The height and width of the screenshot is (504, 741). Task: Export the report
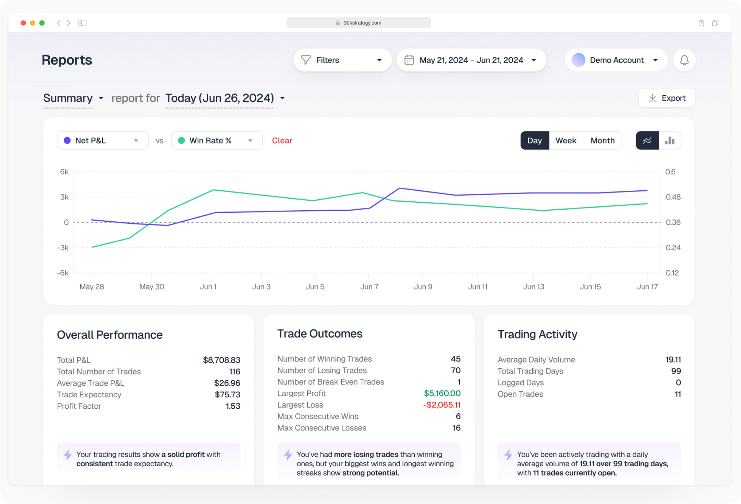[x=667, y=98]
